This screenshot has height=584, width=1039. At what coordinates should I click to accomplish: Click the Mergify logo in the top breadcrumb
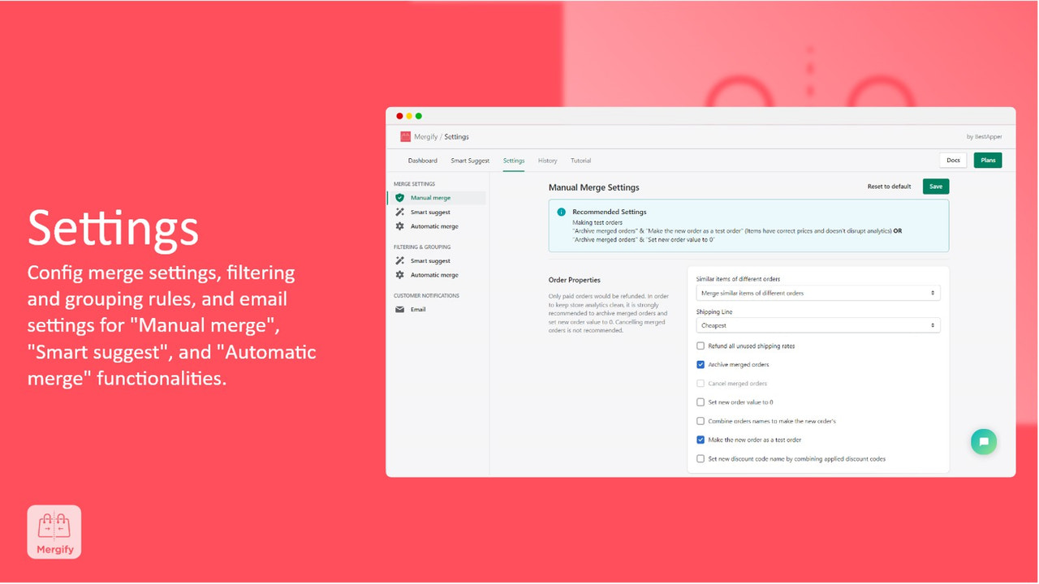405,136
